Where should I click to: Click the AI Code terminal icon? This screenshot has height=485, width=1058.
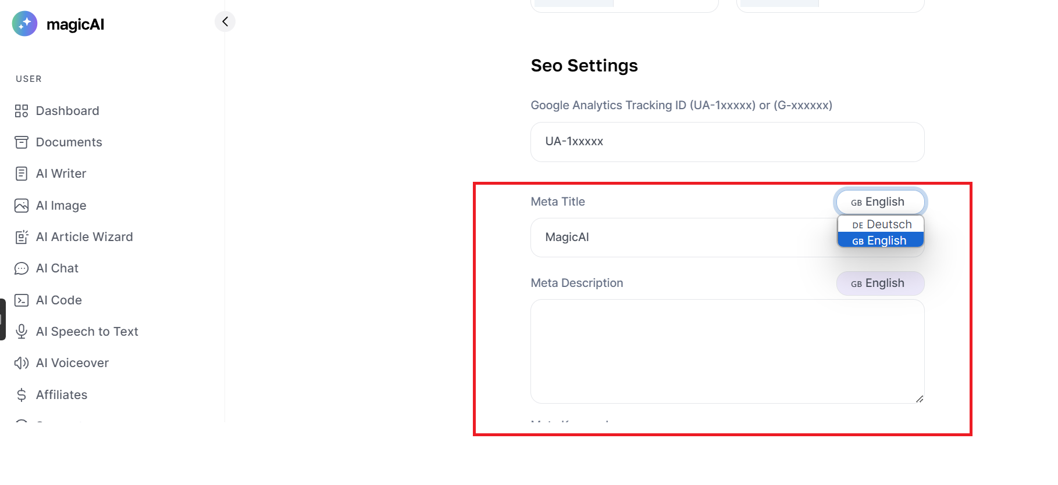click(22, 300)
